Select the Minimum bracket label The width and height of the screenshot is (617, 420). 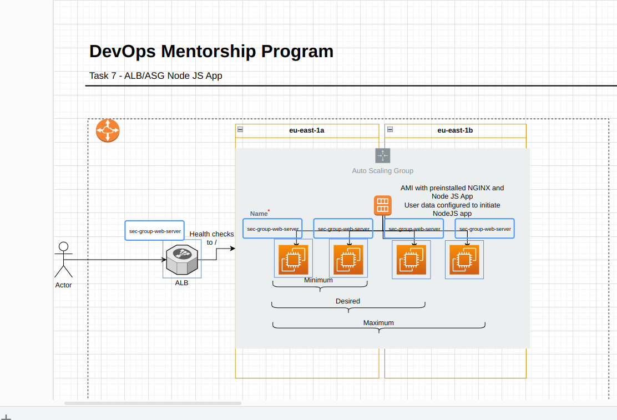click(318, 280)
